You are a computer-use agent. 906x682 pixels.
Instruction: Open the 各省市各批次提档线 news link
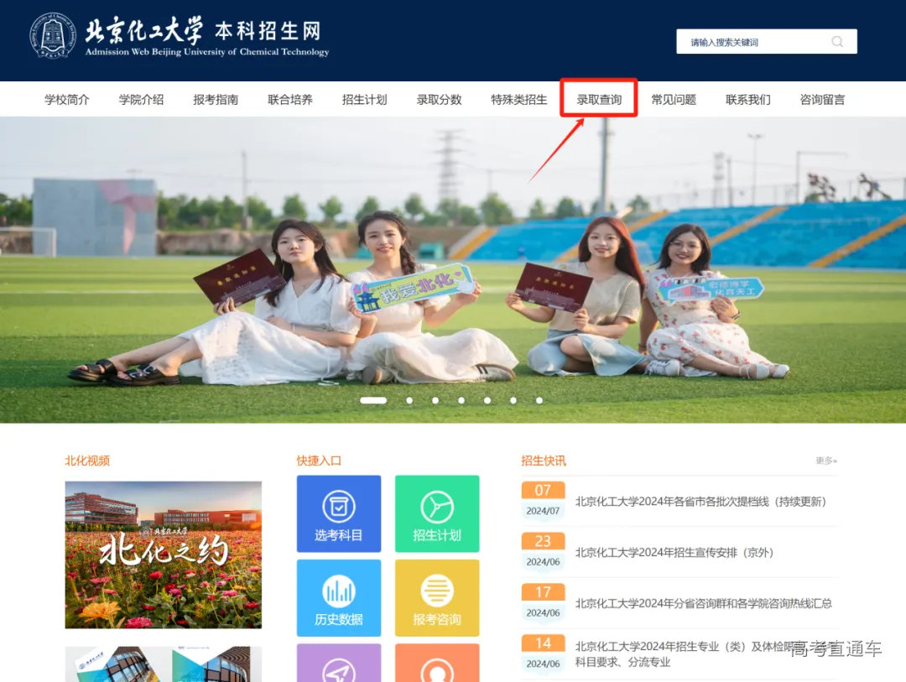701,502
